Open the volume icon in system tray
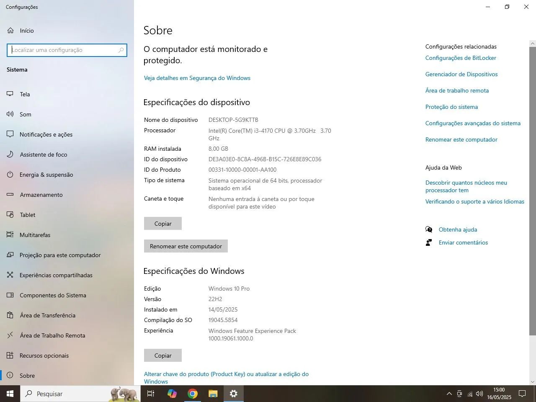Image resolution: width=536 pixels, height=402 pixels. (x=479, y=394)
